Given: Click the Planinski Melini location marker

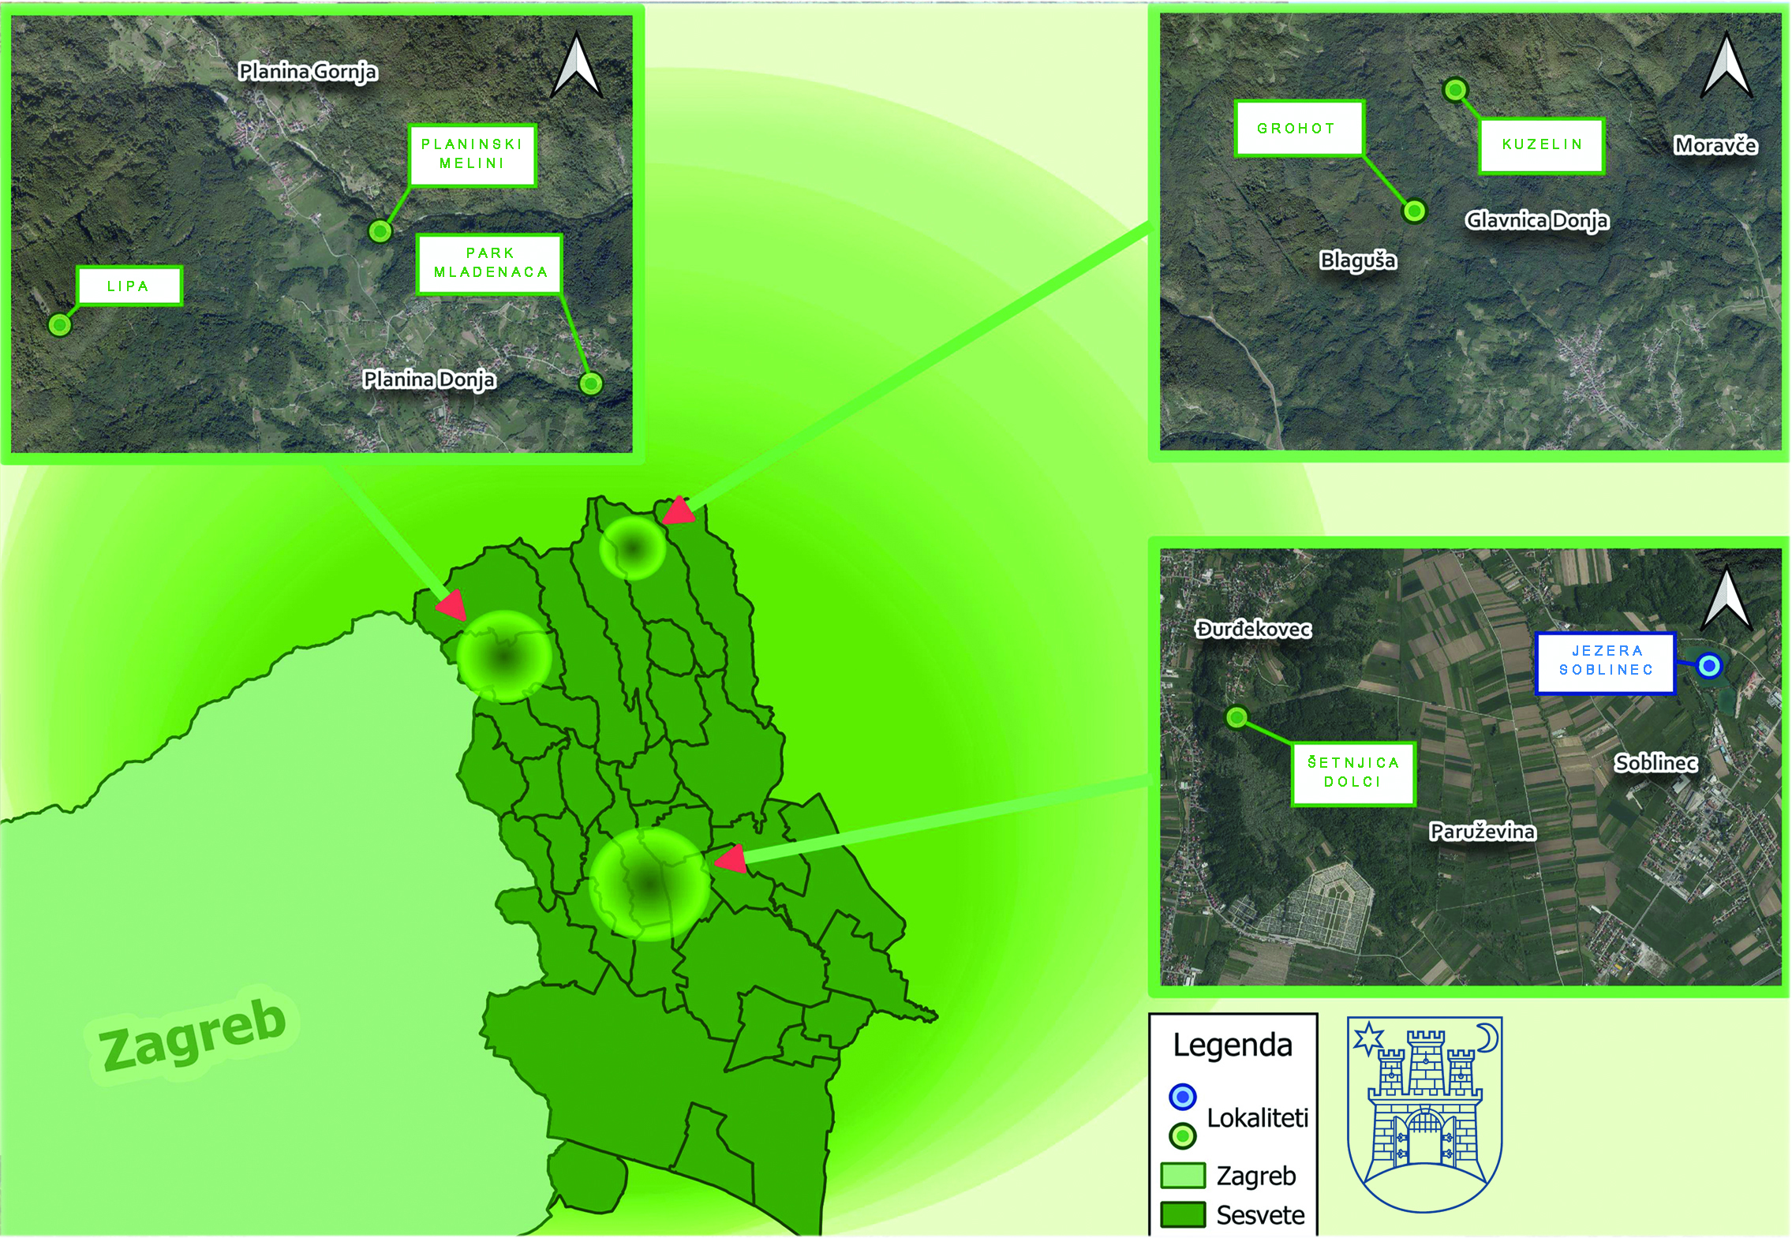Looking at the screenshot, I should [x=380, y=231].
